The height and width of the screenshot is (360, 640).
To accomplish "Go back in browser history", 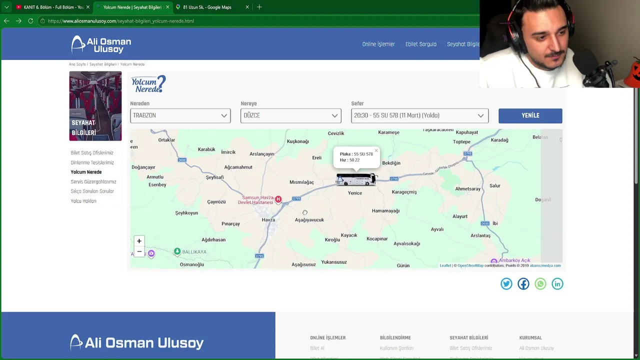I will 6,21.
